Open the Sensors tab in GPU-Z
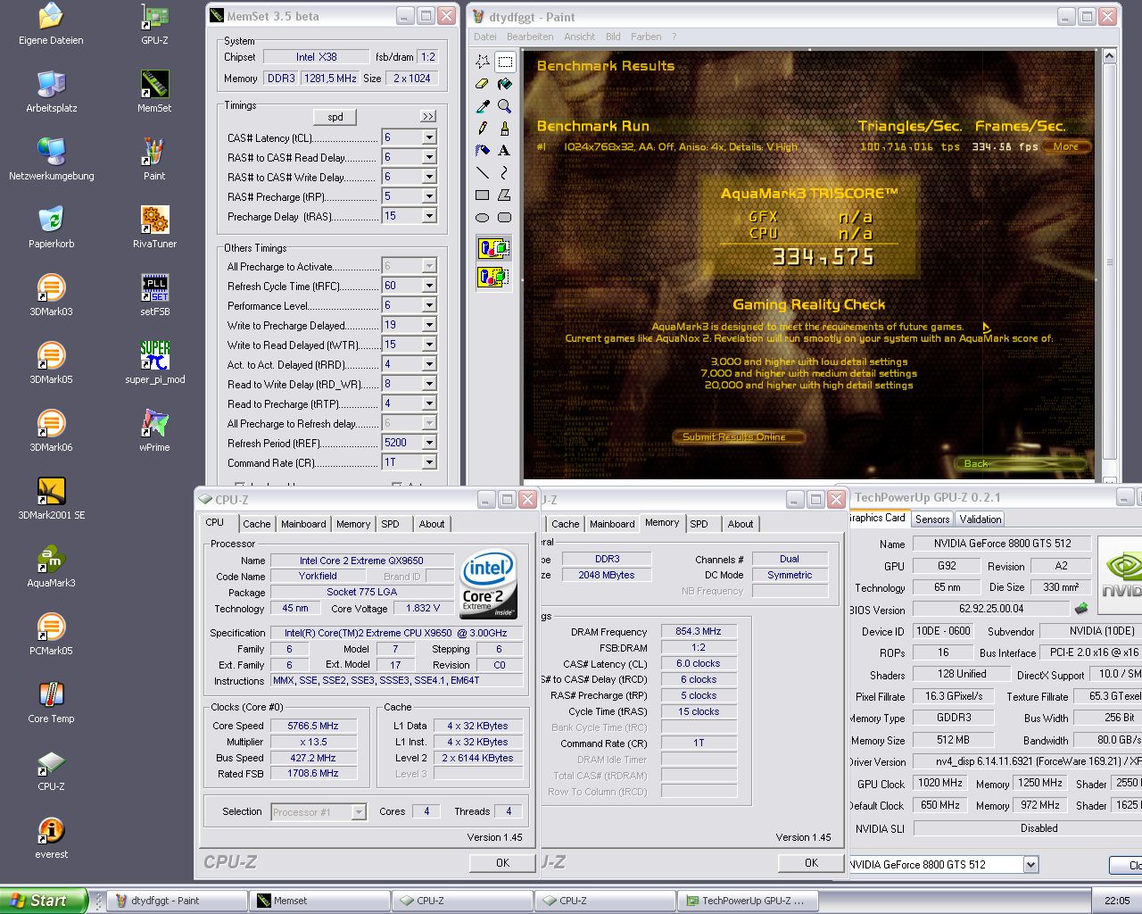 pyautogui.click(x=932, y=519)
